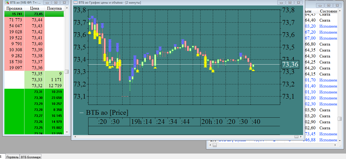The image size is (346, 159).
Task: Click the orders table vertical scrollbar thumb
Action: click(x=339, y=119)
